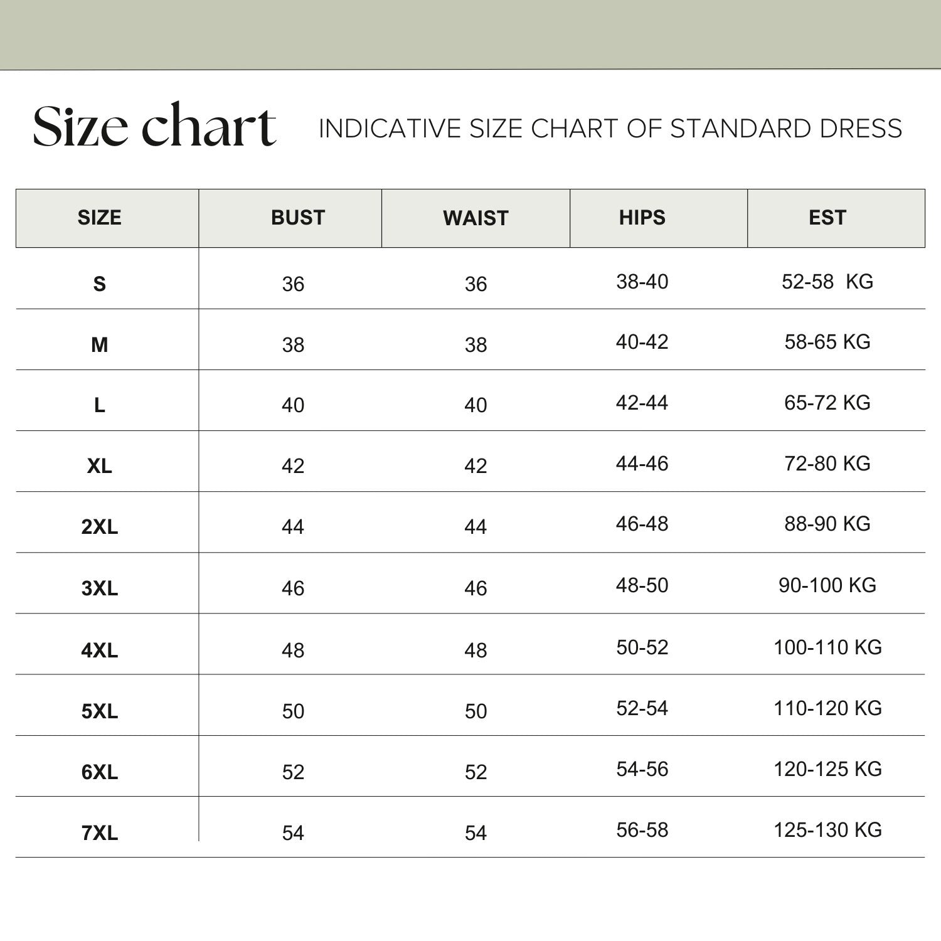The height and width of the screenshot is (941, 941).
Task: Select the BUST column header
Action: pyautogui.click(x=298, y=218)
